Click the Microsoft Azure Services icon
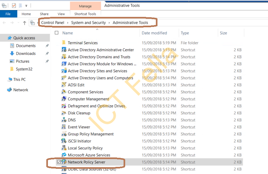 tap(64, 155)
